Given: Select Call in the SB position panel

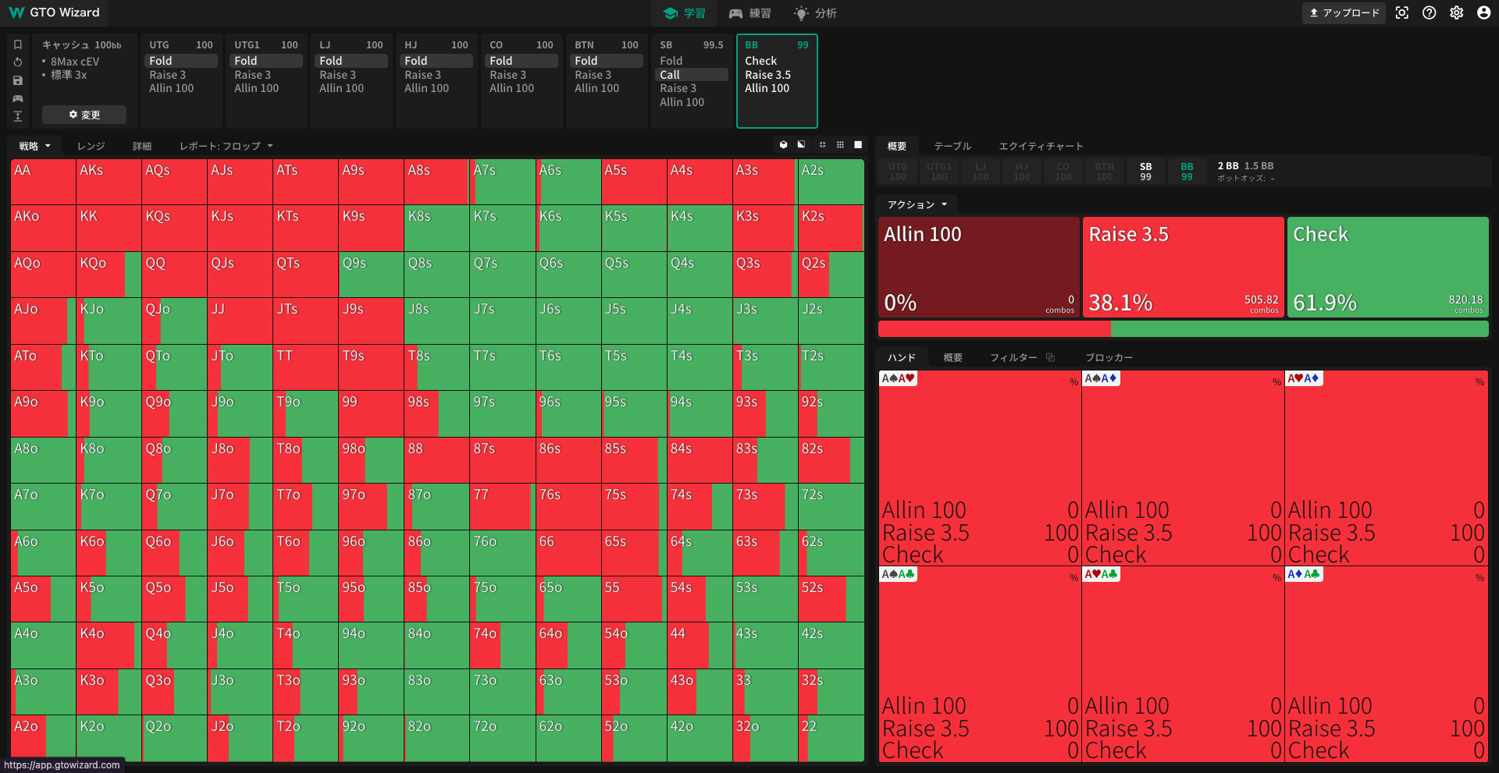Looking at the screenshot, I should 692,75.
